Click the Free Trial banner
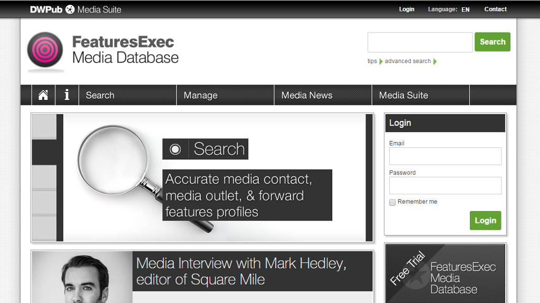The image size is (540, 303). click(445, 273)
